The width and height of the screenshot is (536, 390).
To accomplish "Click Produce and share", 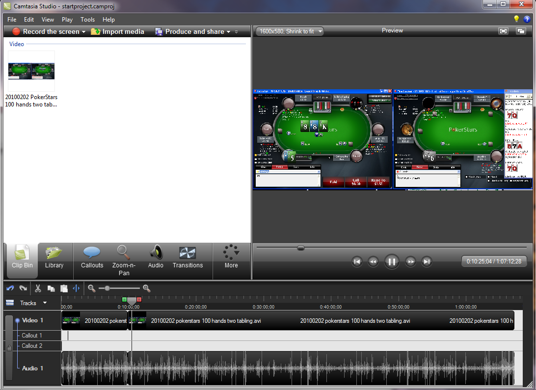I will 190,31.
